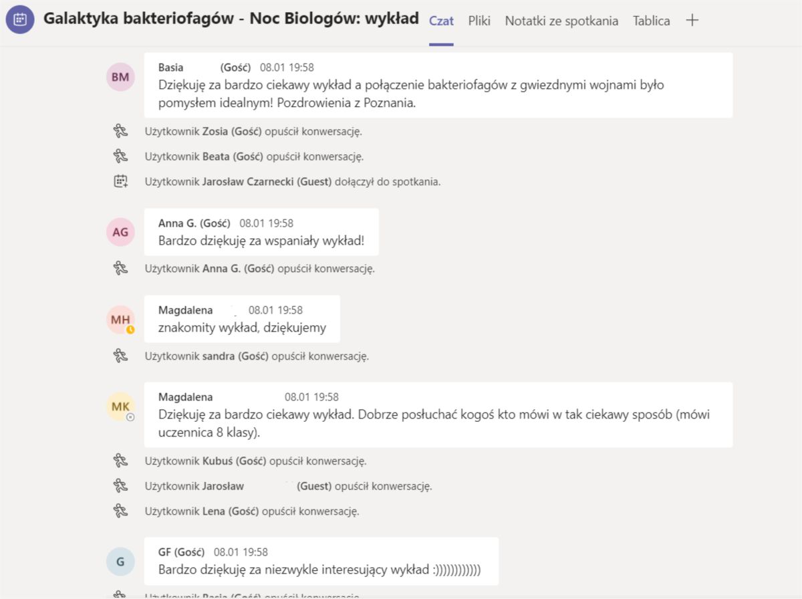Screen dimensions: 802x599
Task: Click the G avatar of GF
Action: pyautogui.click(x=120, y=562)
